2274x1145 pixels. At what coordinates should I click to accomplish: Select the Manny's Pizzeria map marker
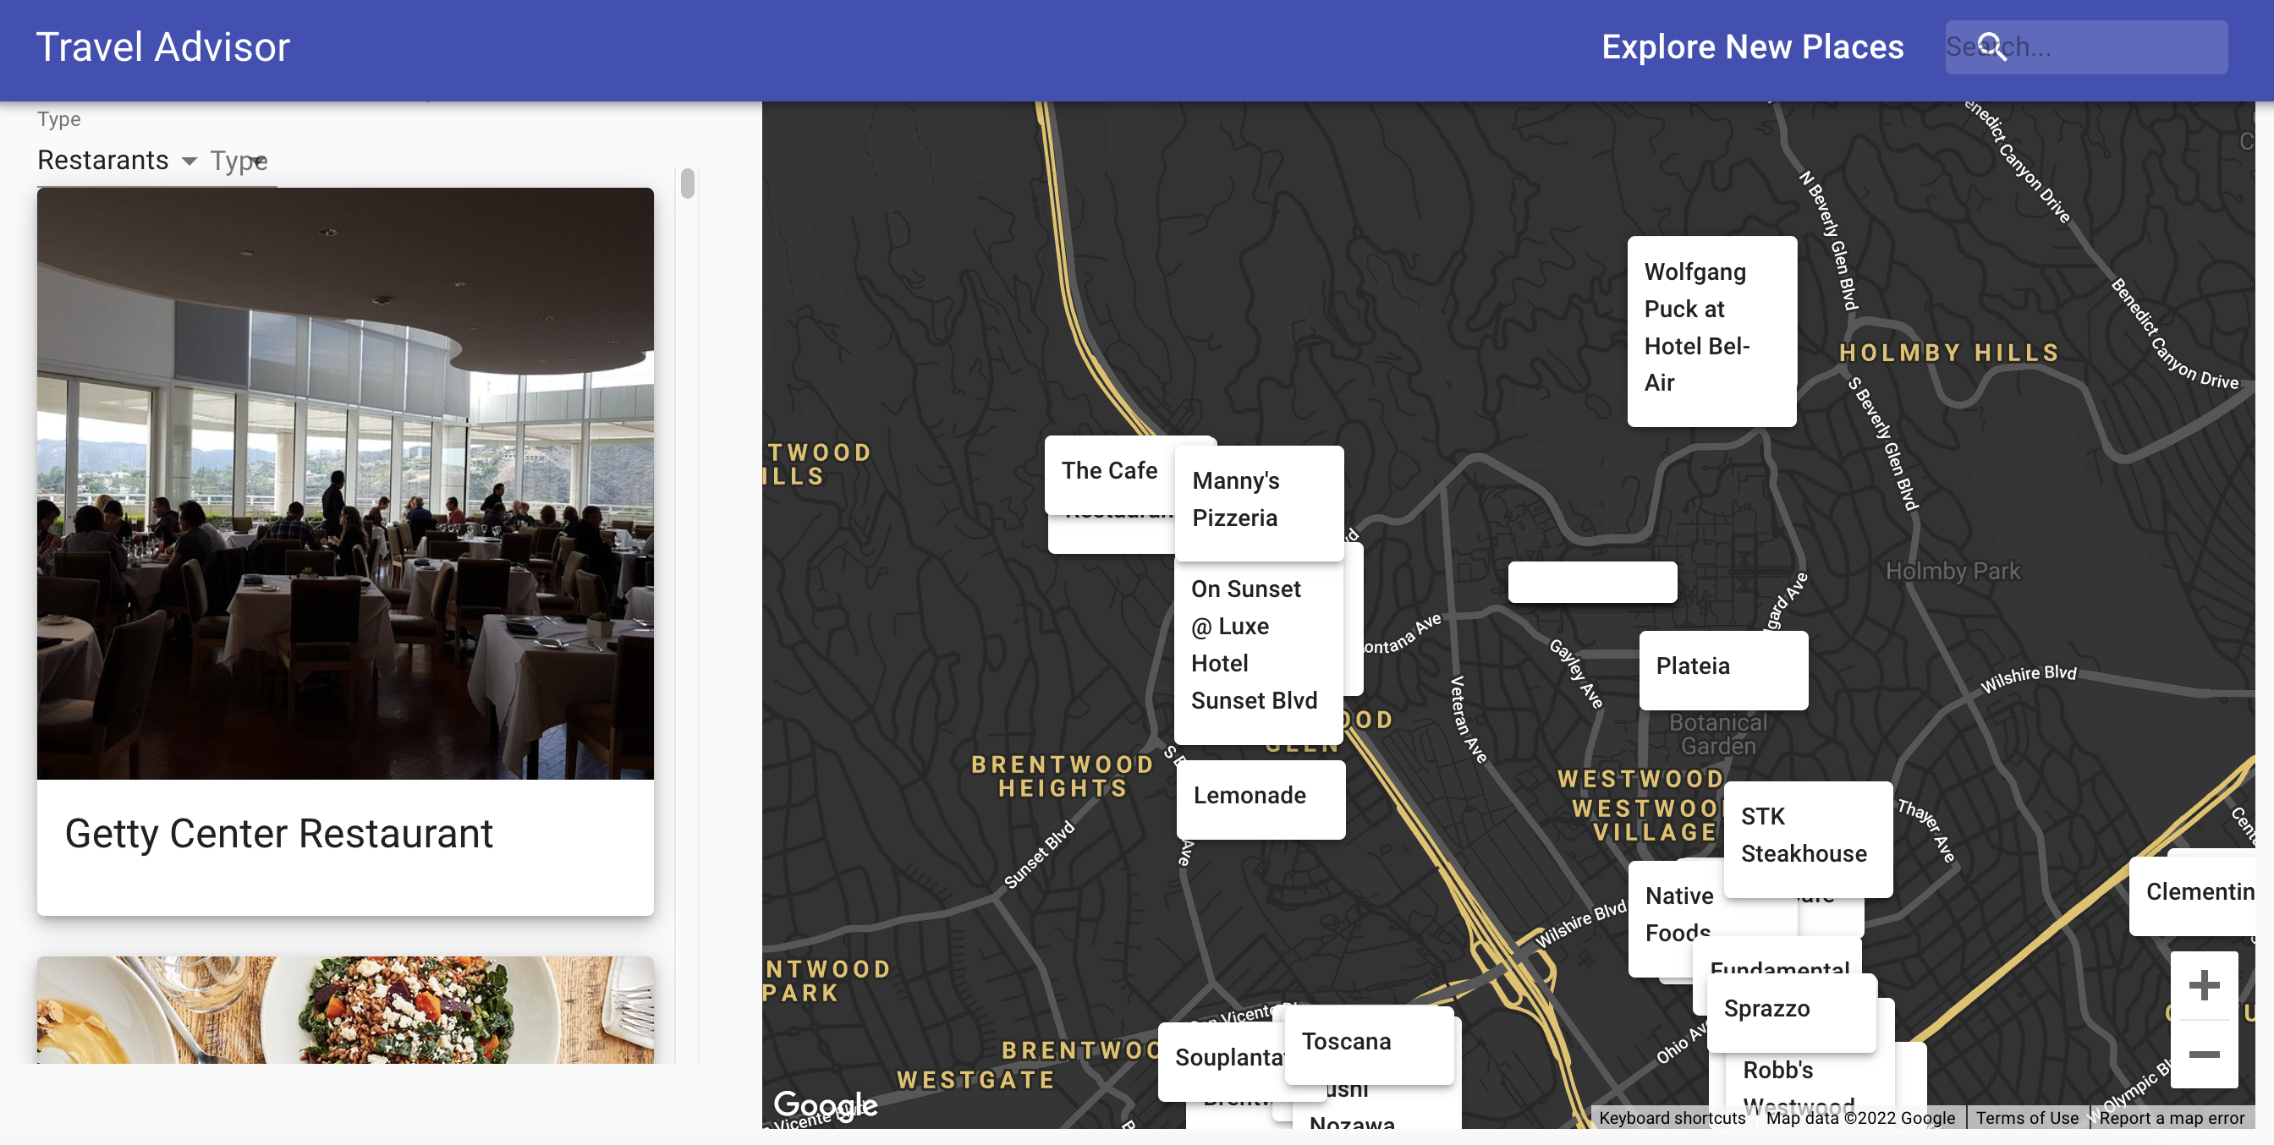pos(1259,503)
